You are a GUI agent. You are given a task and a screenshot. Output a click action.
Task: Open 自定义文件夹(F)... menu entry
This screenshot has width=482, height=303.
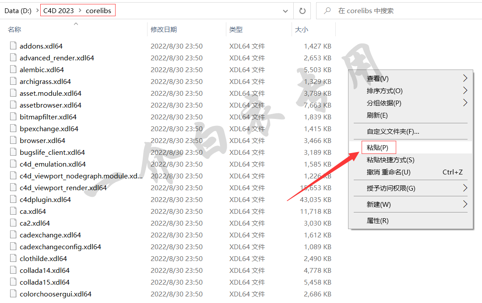click(410, 132)
